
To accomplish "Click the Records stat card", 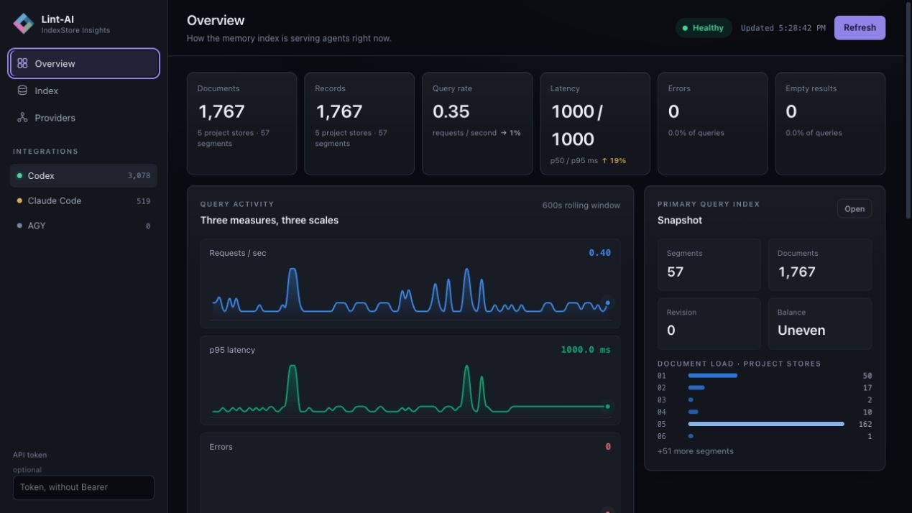I will pos(359,124).
